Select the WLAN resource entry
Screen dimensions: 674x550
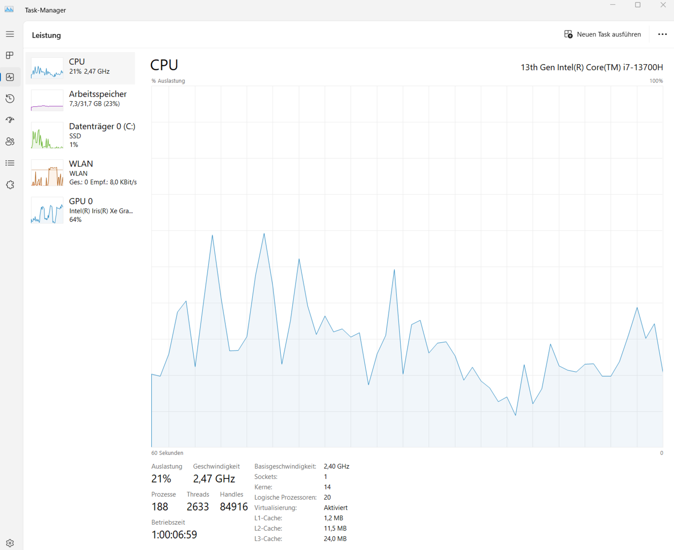click(80, 173)
